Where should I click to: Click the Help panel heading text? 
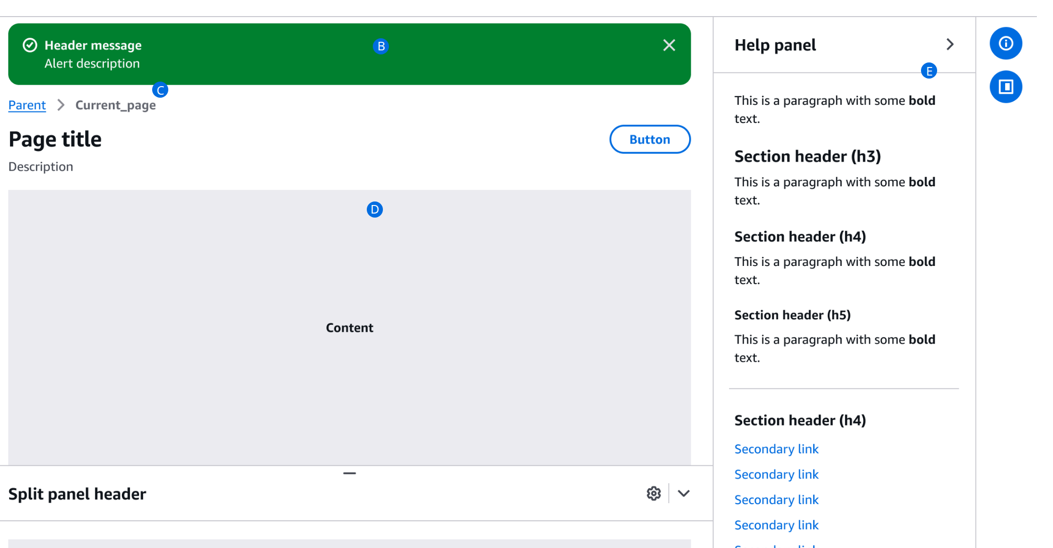pyautogui.click(x=775, y=45)
